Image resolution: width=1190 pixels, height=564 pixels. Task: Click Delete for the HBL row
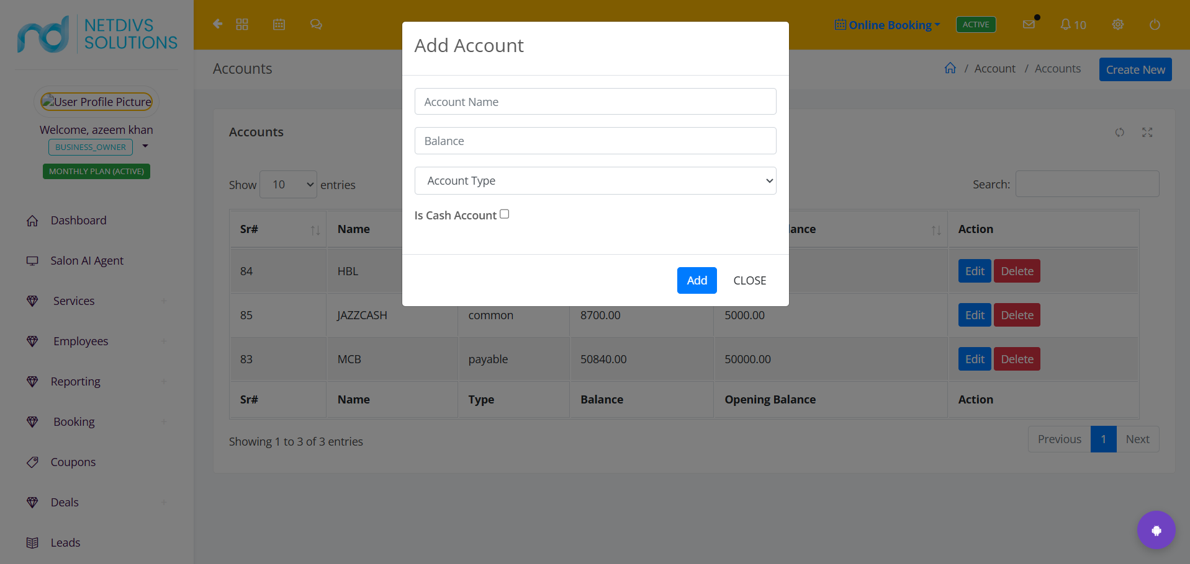[x=1017, y=271]
